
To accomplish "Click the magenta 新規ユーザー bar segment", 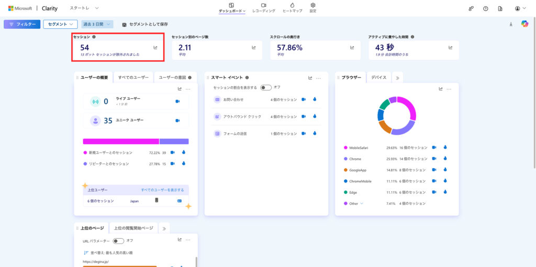I will 120,141.
